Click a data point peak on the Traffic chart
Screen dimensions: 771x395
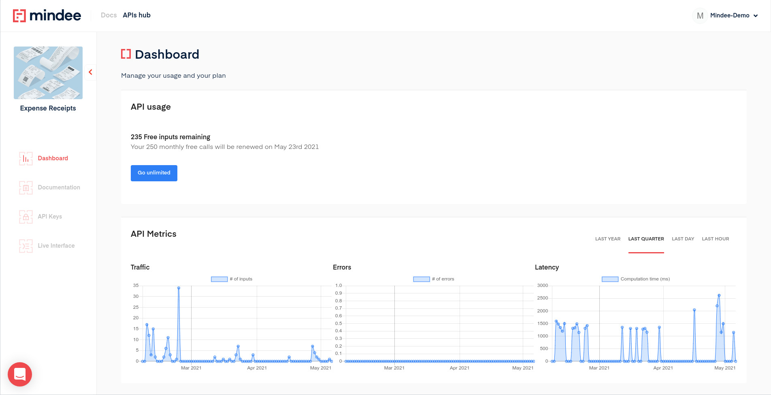[178, 288]
